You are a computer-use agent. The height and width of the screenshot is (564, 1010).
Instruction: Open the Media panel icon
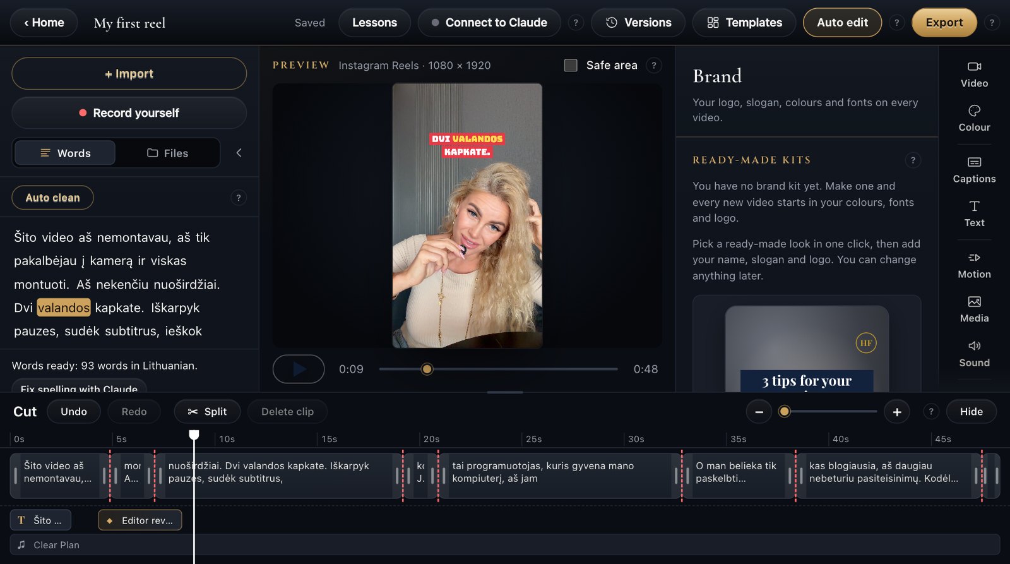974,310
